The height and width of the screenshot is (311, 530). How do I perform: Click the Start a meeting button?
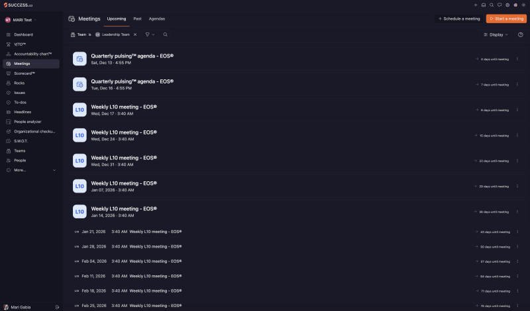[x=506, y=19]
